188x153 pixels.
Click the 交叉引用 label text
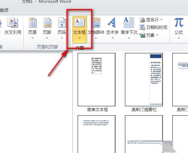(x=13, y=32)
